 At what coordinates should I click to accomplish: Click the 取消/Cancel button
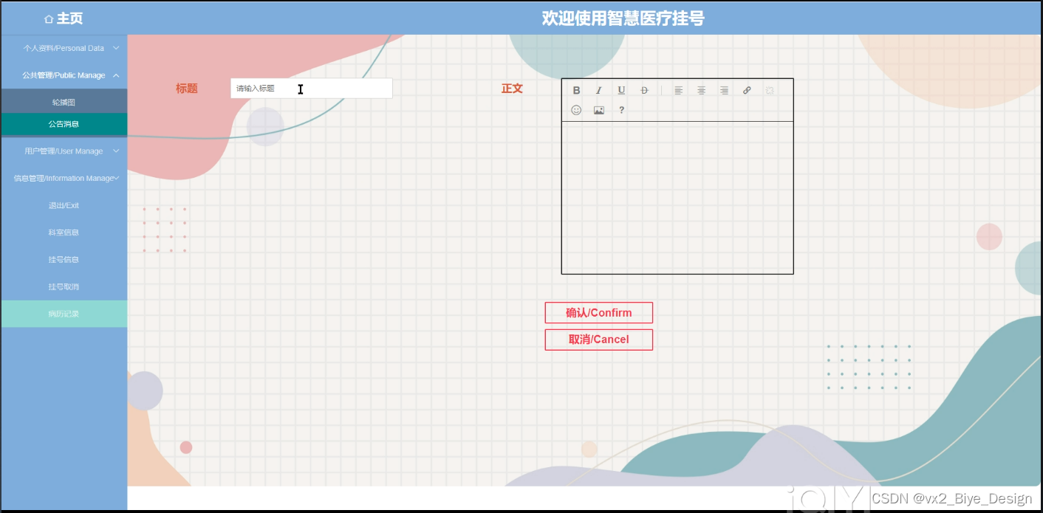599,340
